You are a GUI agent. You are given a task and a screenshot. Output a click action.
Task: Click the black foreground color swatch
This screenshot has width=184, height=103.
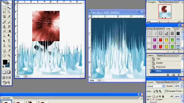point(5,62)
